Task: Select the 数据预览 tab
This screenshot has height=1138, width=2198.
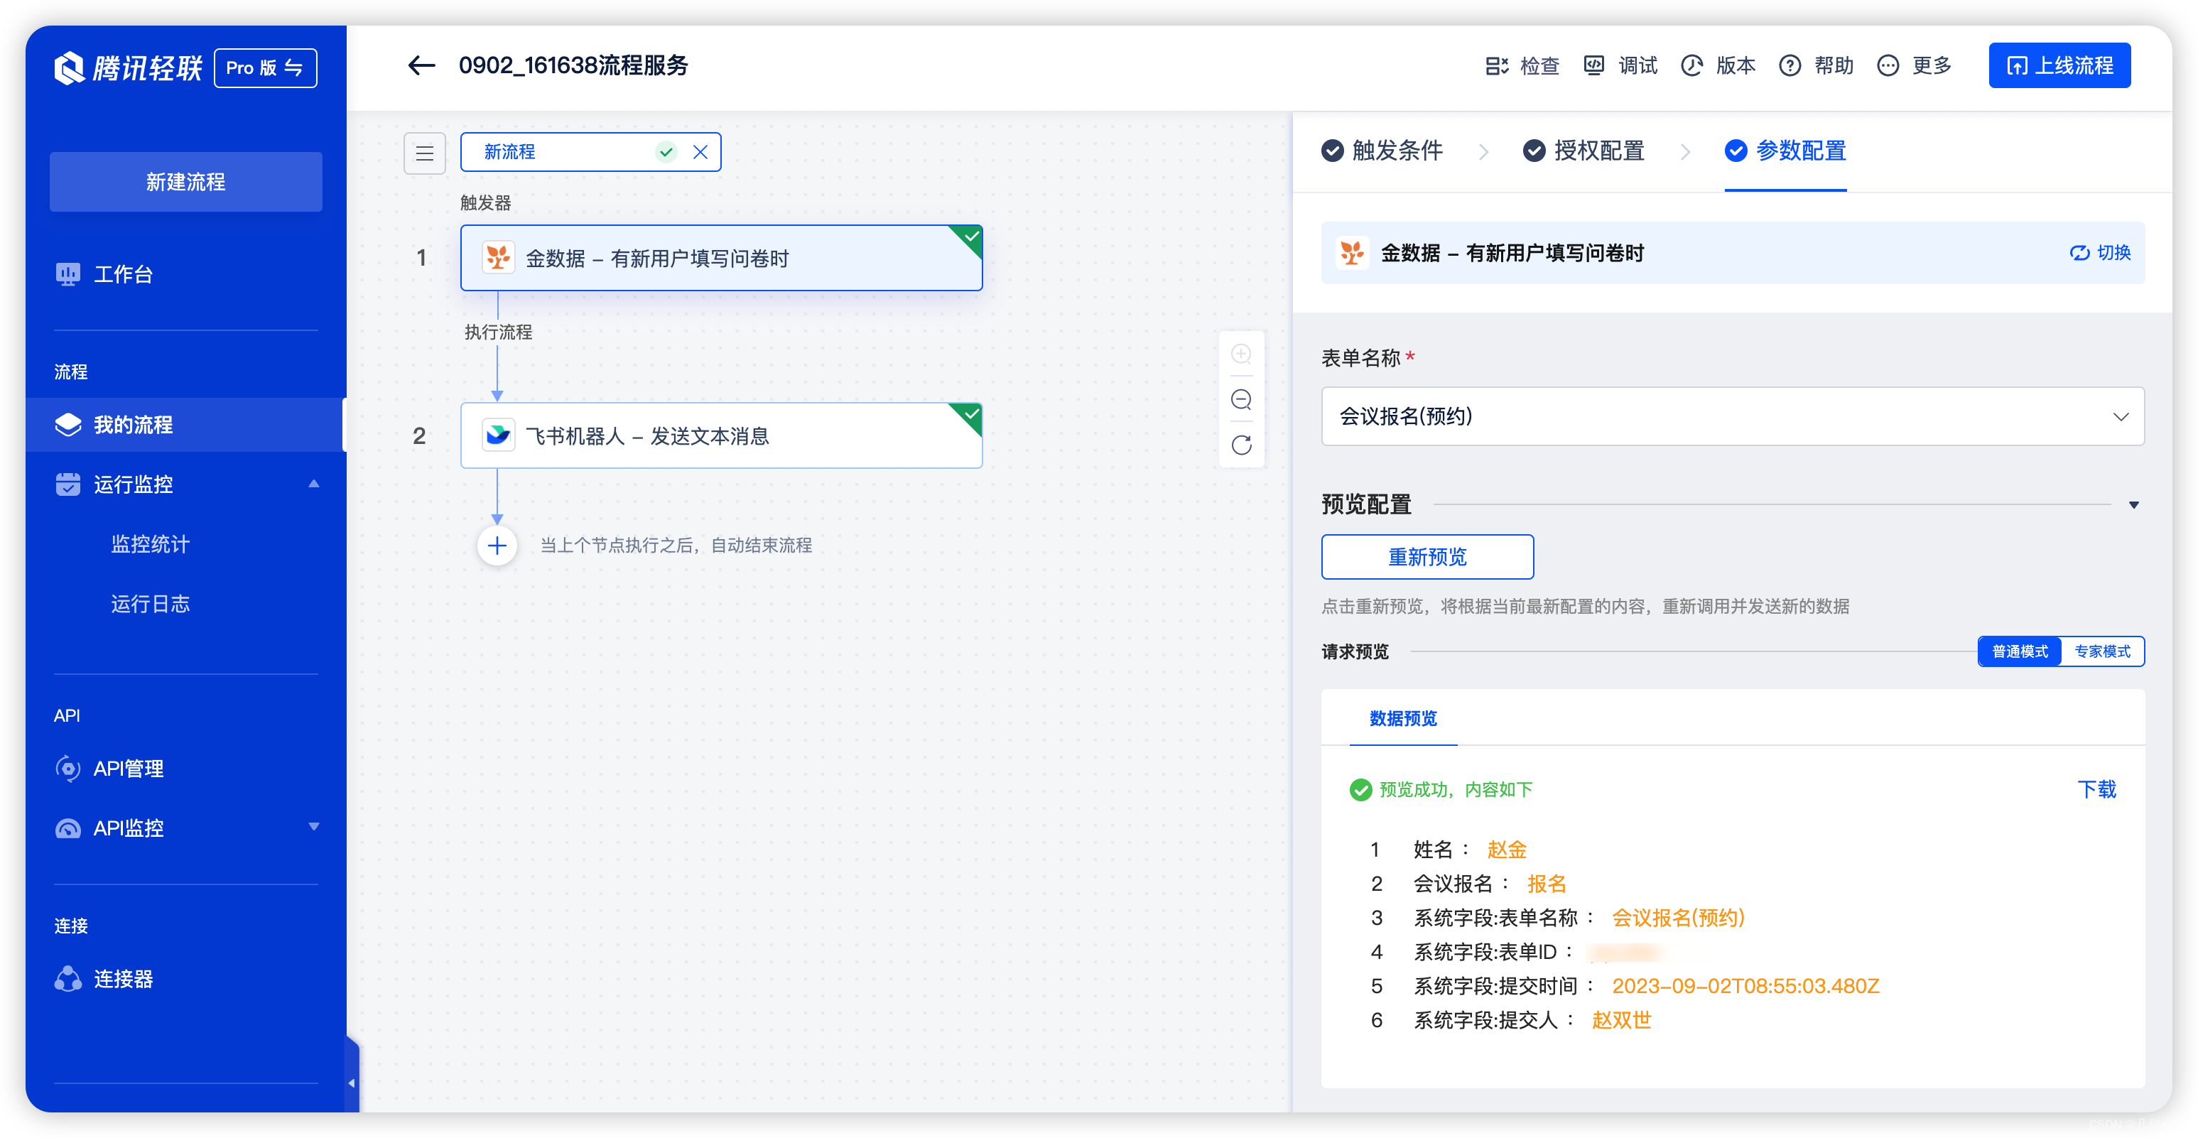Action: pos(1404,719)
